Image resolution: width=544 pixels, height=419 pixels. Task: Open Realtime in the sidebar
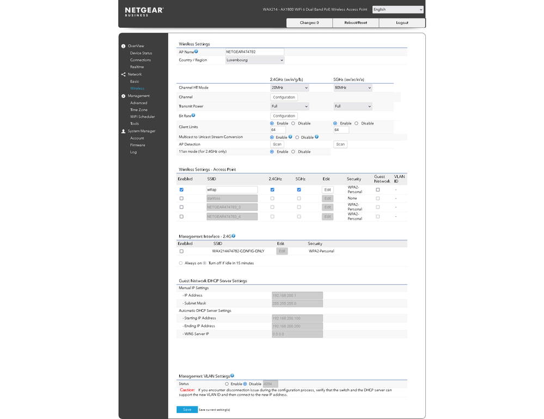(x=137, y=67)
